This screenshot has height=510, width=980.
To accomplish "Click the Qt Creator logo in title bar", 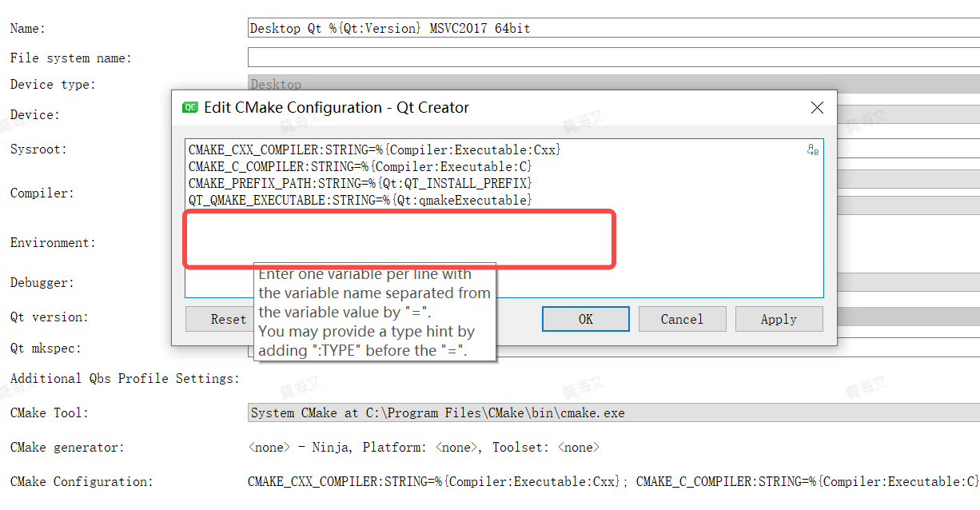I will click(x=190, y=108).
